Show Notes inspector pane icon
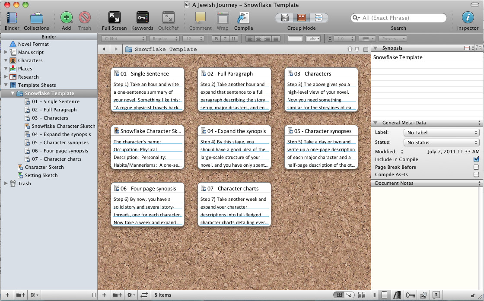The image size is (484, 301). [x=384, y=295]
